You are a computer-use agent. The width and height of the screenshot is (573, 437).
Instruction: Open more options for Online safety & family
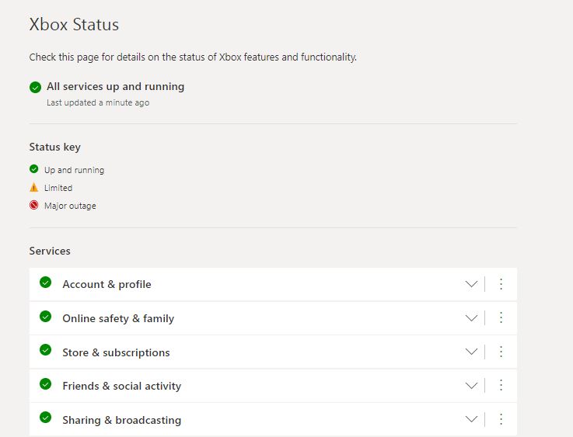tap(501, 317)
